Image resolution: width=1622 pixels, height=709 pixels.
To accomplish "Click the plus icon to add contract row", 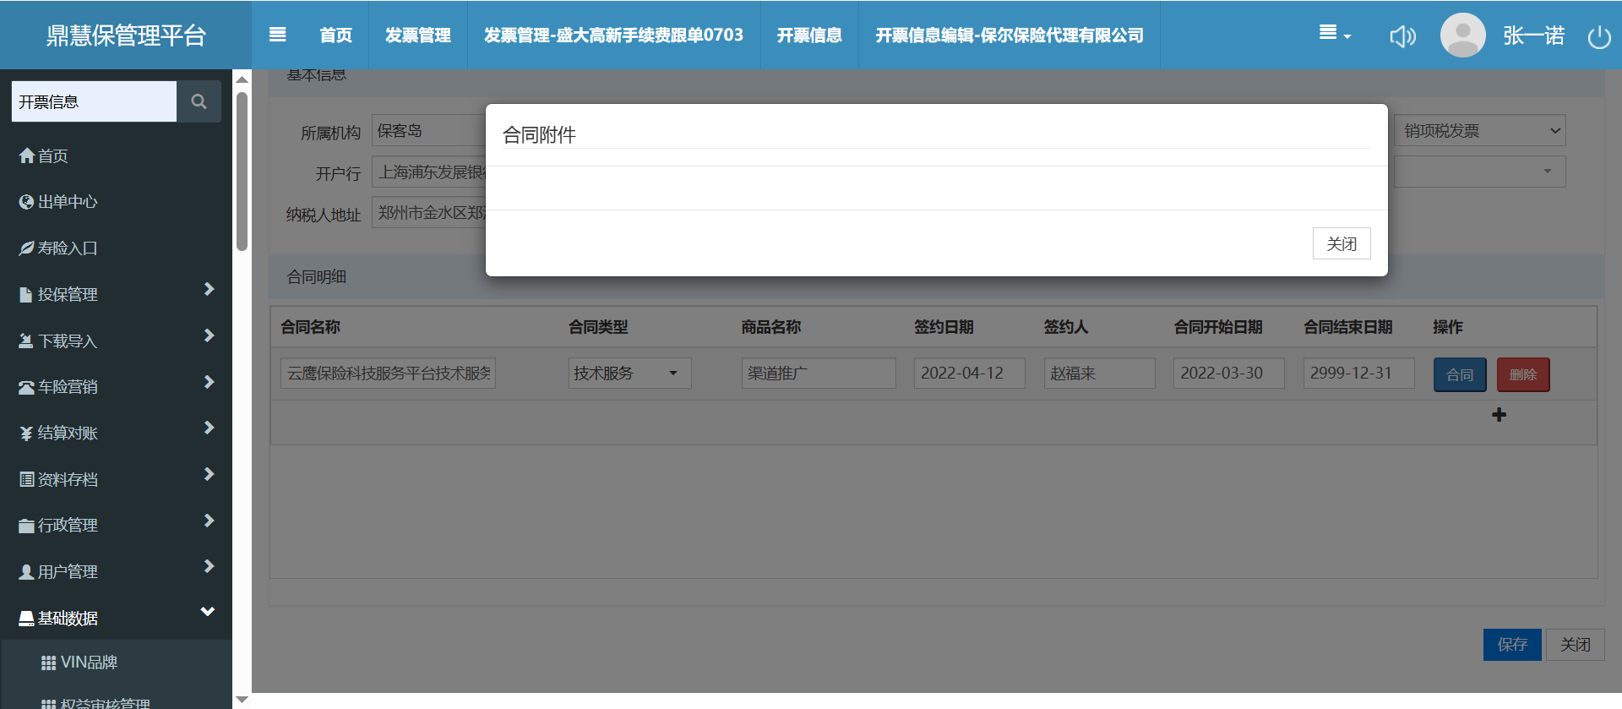I will point(1499,415).
